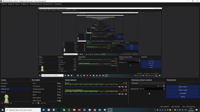Remove selected source with minus icon

(x=36, y=103)
